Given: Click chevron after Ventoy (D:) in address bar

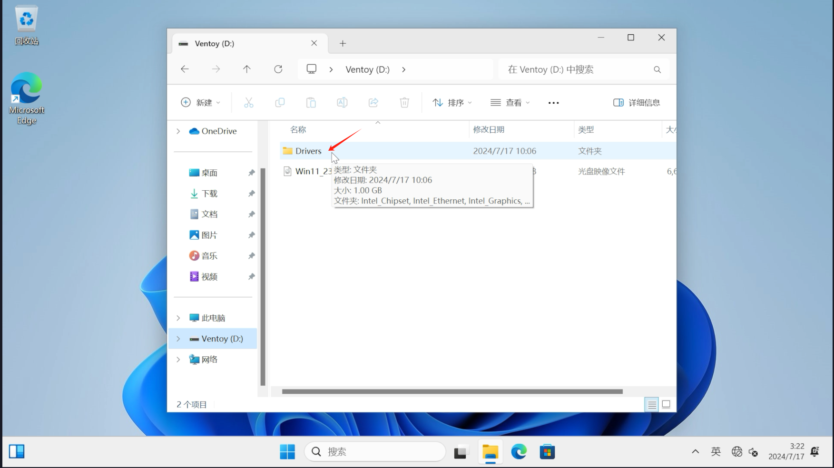Looking at the screenshot, I should coord(403,69).
